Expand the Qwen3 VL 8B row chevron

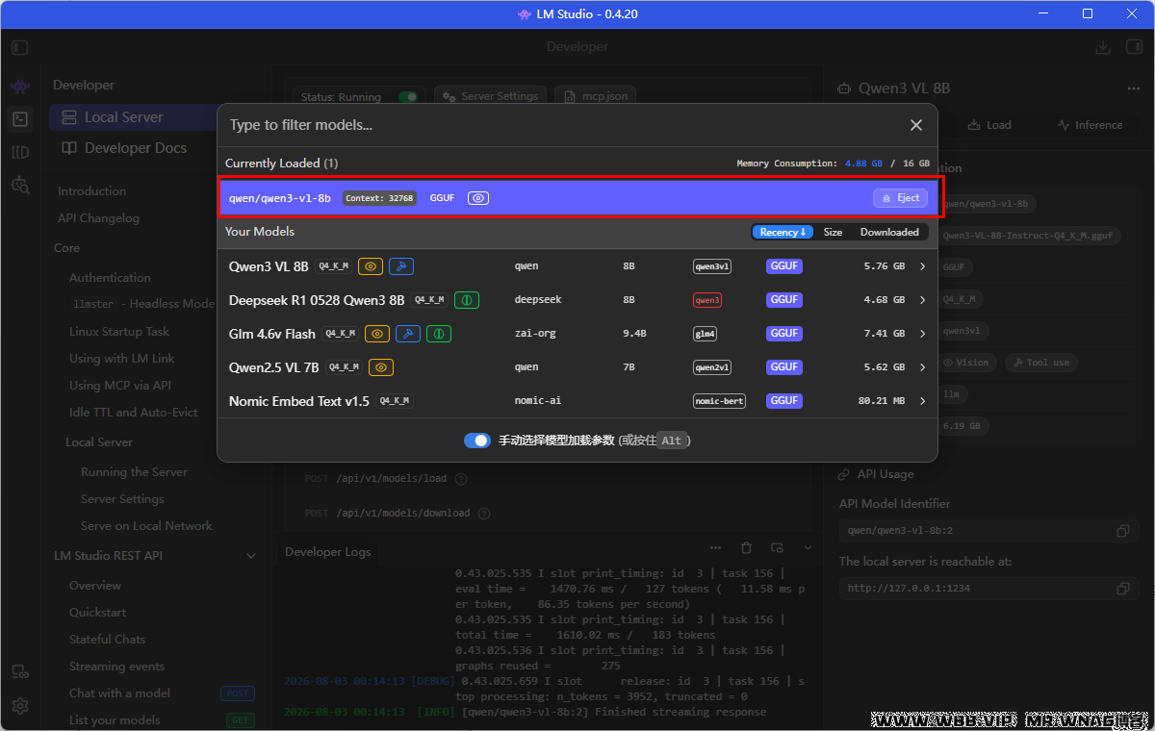tap(922, 266)
